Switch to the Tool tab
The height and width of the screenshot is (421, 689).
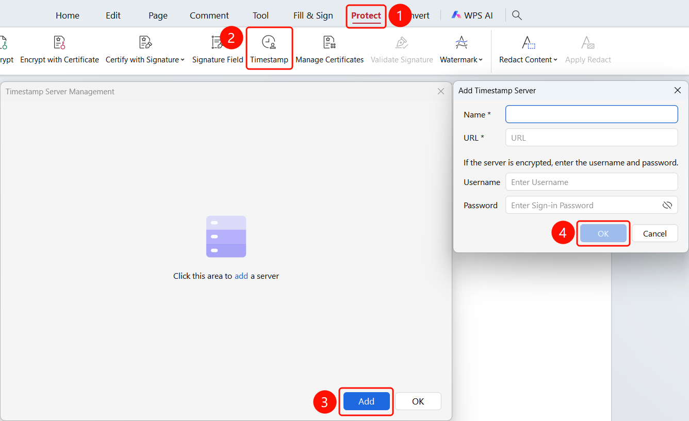coord(261,15)
